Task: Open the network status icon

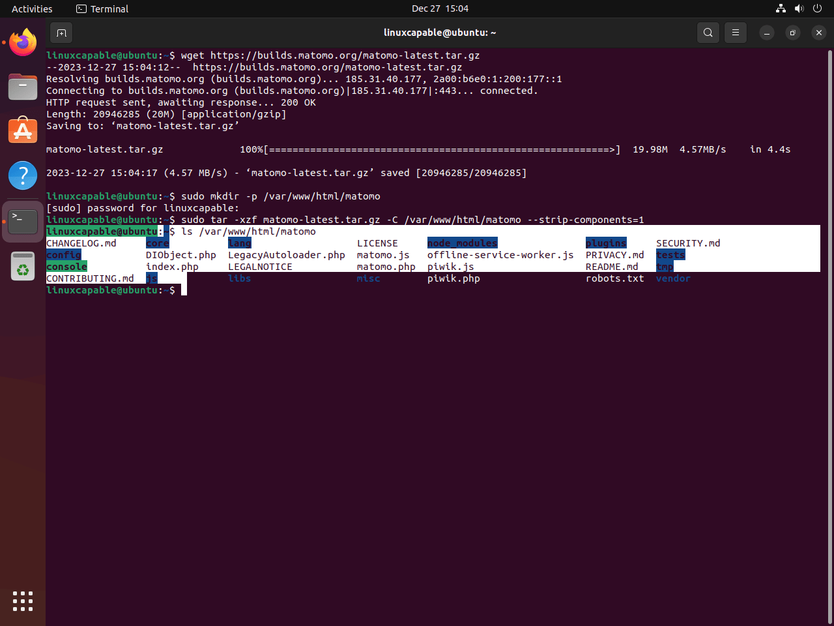Action: (x=781, y=8)
